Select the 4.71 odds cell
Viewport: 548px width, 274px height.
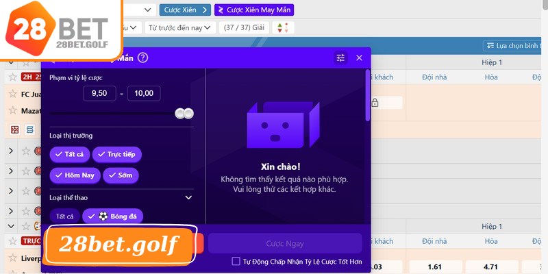pos(491,267)
